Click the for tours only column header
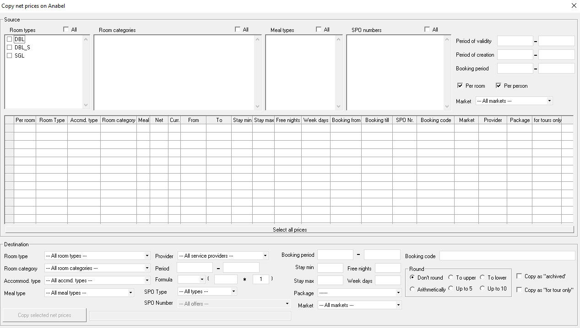 pyautogui.click(x=547, y=120)
